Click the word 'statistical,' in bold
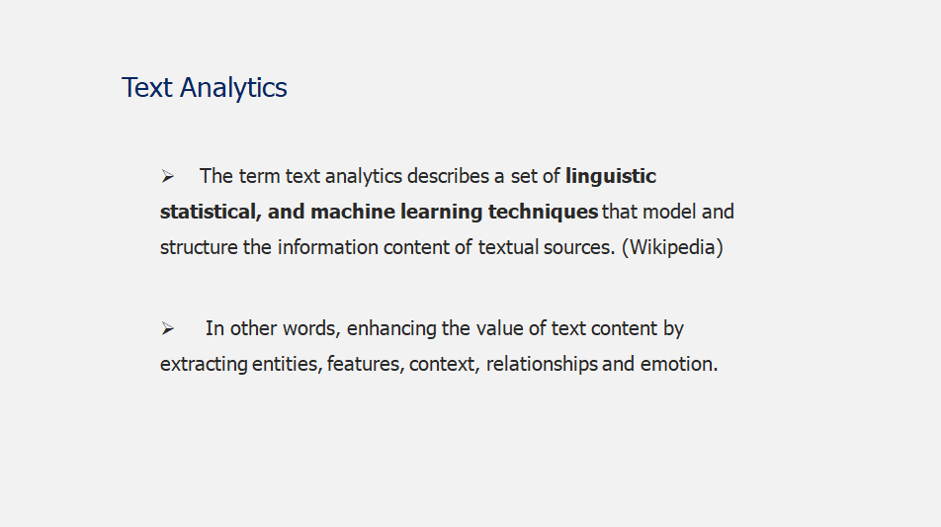Image resolution: width=941 pixels, height=527 pixels. pyautogui.click(x=211, y=212)
